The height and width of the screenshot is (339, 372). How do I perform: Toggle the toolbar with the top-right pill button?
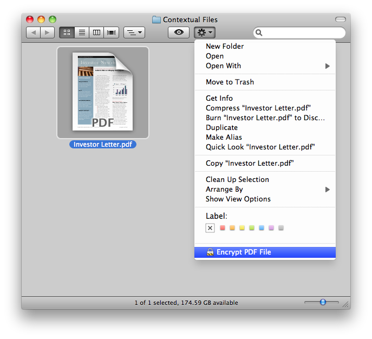340,19
